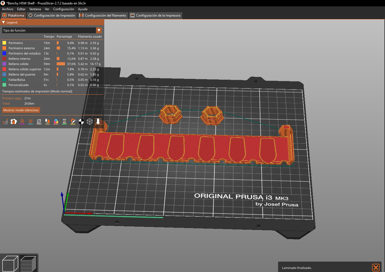
Task: Switch to Configuración del filamento tab
Action: pyautogui.click(x=103, y=15)
